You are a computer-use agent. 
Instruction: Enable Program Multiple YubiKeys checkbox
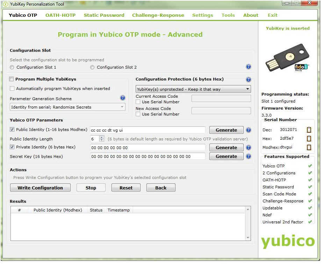pyautogui.click(x=12, y=79)
